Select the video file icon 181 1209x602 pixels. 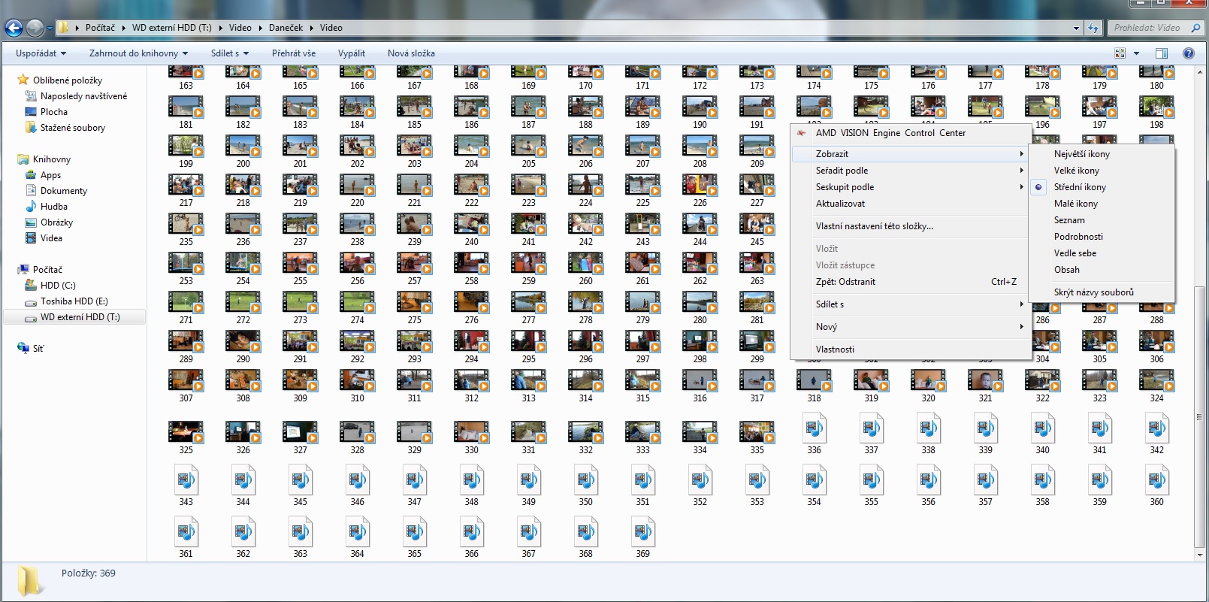(x=186, y=107)
